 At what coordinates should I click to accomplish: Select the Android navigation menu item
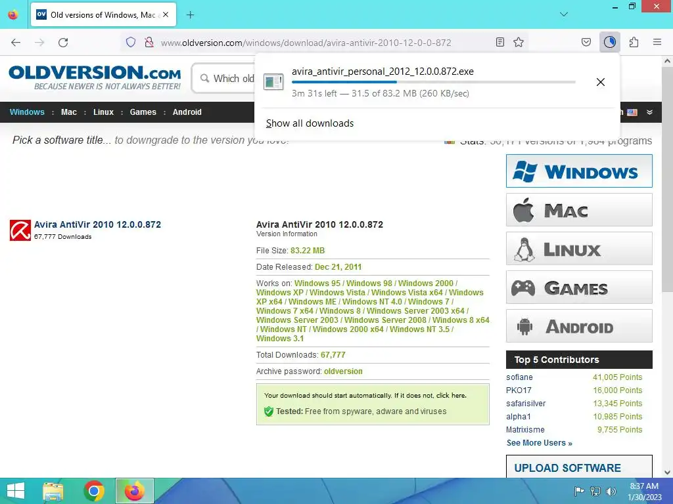click(187, 112)
